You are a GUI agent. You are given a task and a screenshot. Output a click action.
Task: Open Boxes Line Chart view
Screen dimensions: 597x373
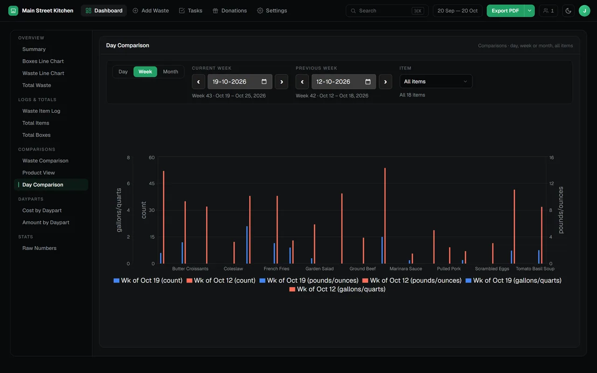51,62
